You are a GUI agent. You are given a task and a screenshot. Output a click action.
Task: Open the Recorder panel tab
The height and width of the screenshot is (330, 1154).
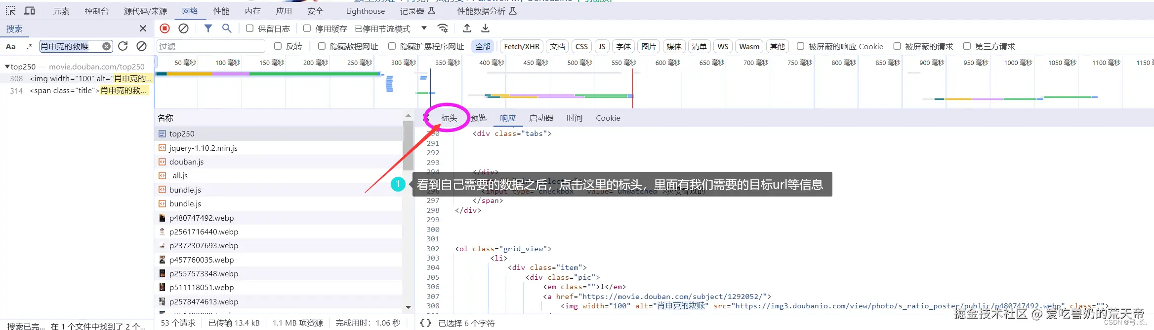point(417,11)
